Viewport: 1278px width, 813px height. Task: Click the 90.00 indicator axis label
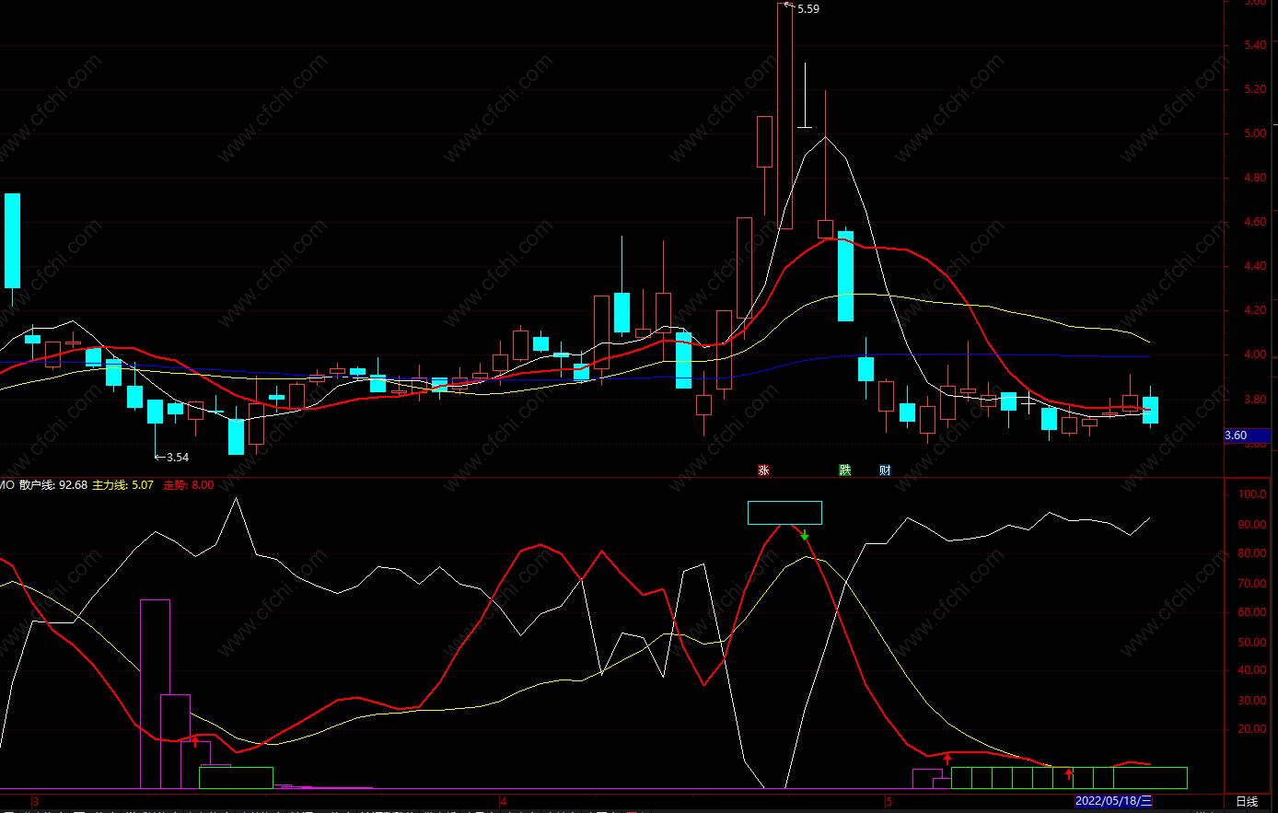point(1251,524)
